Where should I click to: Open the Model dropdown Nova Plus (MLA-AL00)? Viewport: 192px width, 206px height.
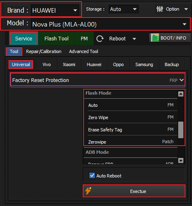tap(110, 24)
